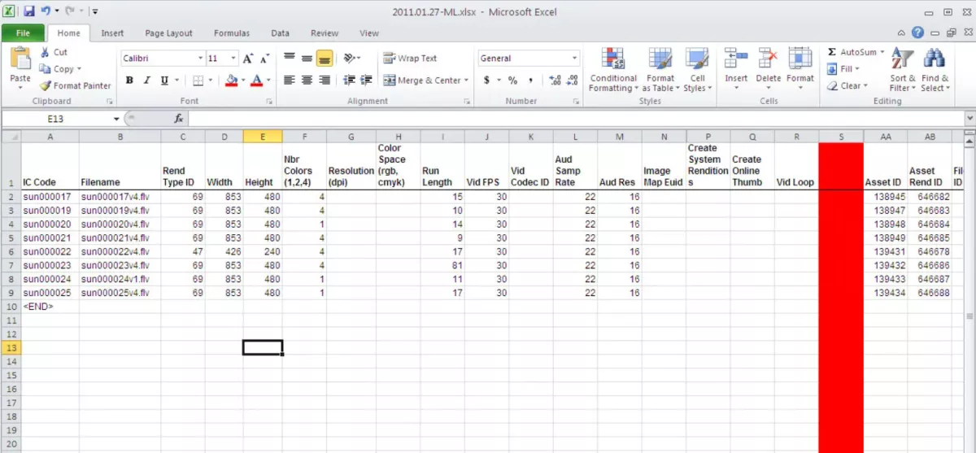The image size is (976, 453).
Task: Toggle bottom vertical alignment
Action: click(x=325, y=58)
